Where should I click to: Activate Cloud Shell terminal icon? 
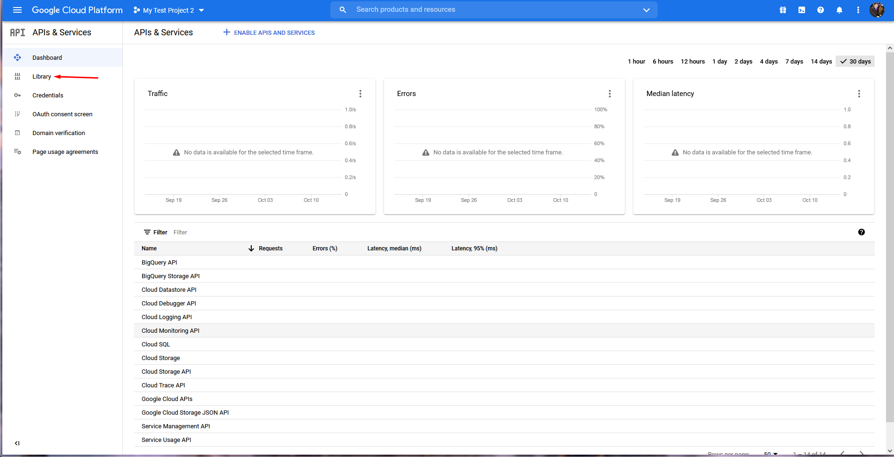[802, 10]
